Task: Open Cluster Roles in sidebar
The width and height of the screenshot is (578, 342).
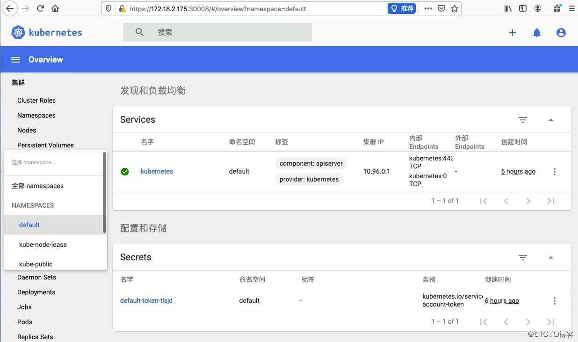Action: tap(36, 100)
